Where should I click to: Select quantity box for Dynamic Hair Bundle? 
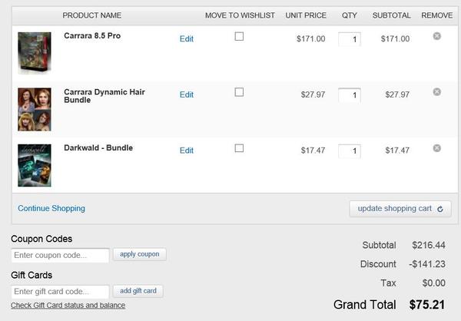(x=350, y=95)
